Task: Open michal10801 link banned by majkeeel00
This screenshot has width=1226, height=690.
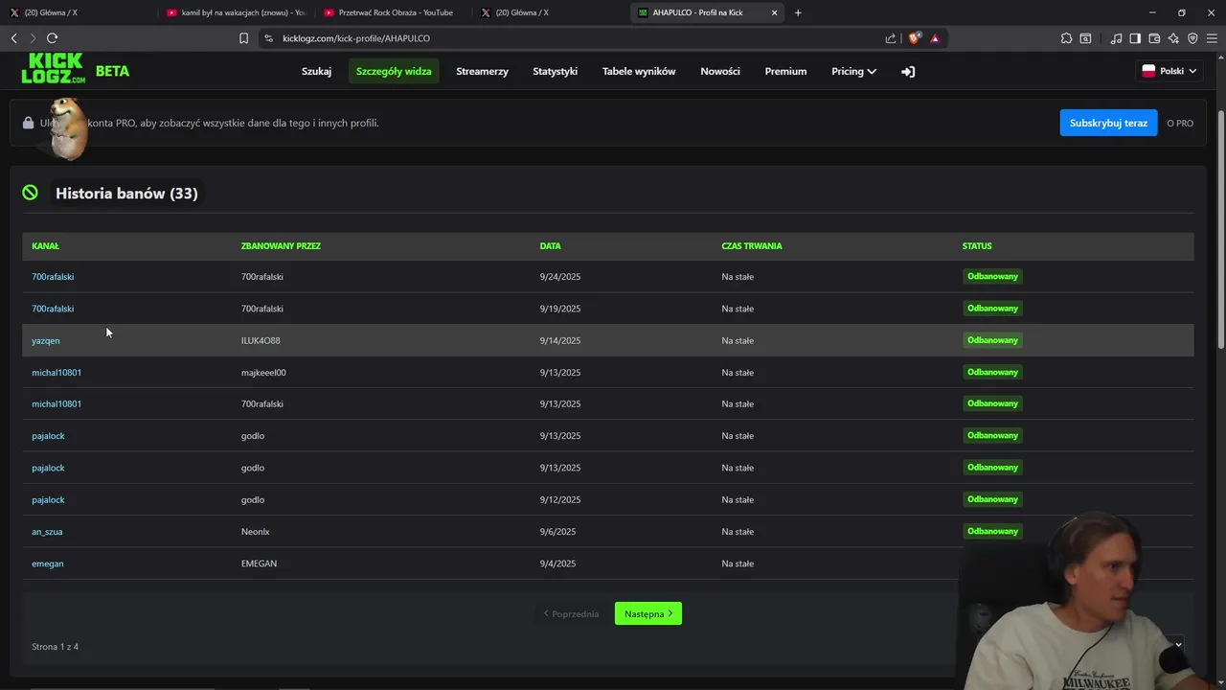Action: tap(57, 372)
